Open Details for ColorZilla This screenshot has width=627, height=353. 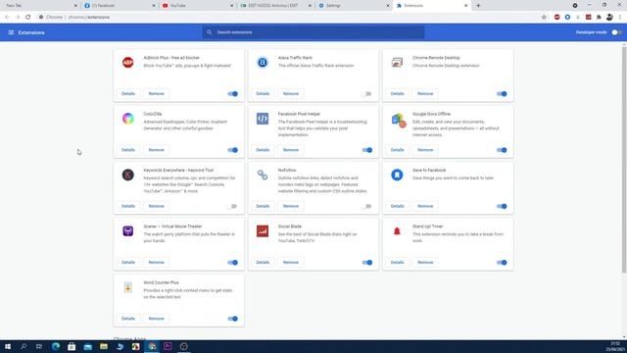[128, 150]
